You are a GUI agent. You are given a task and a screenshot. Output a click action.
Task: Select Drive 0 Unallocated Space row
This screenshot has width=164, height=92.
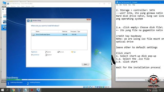(x=59, y=34)
